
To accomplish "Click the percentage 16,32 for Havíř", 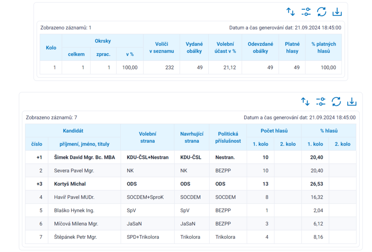I will pyautogui.click(x=317, y=197).
